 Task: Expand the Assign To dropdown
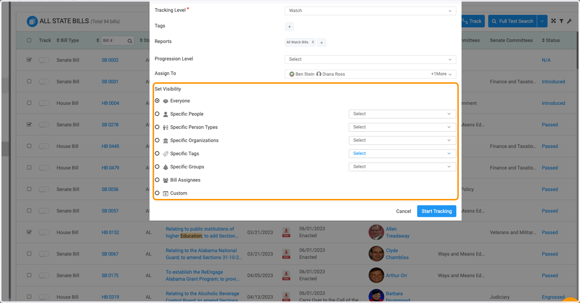point(370,74)
